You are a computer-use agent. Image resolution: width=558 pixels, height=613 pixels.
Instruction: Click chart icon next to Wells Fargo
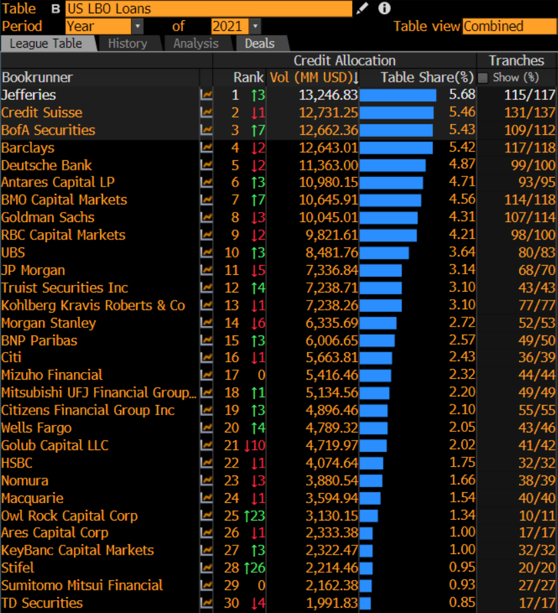(207, 428)
